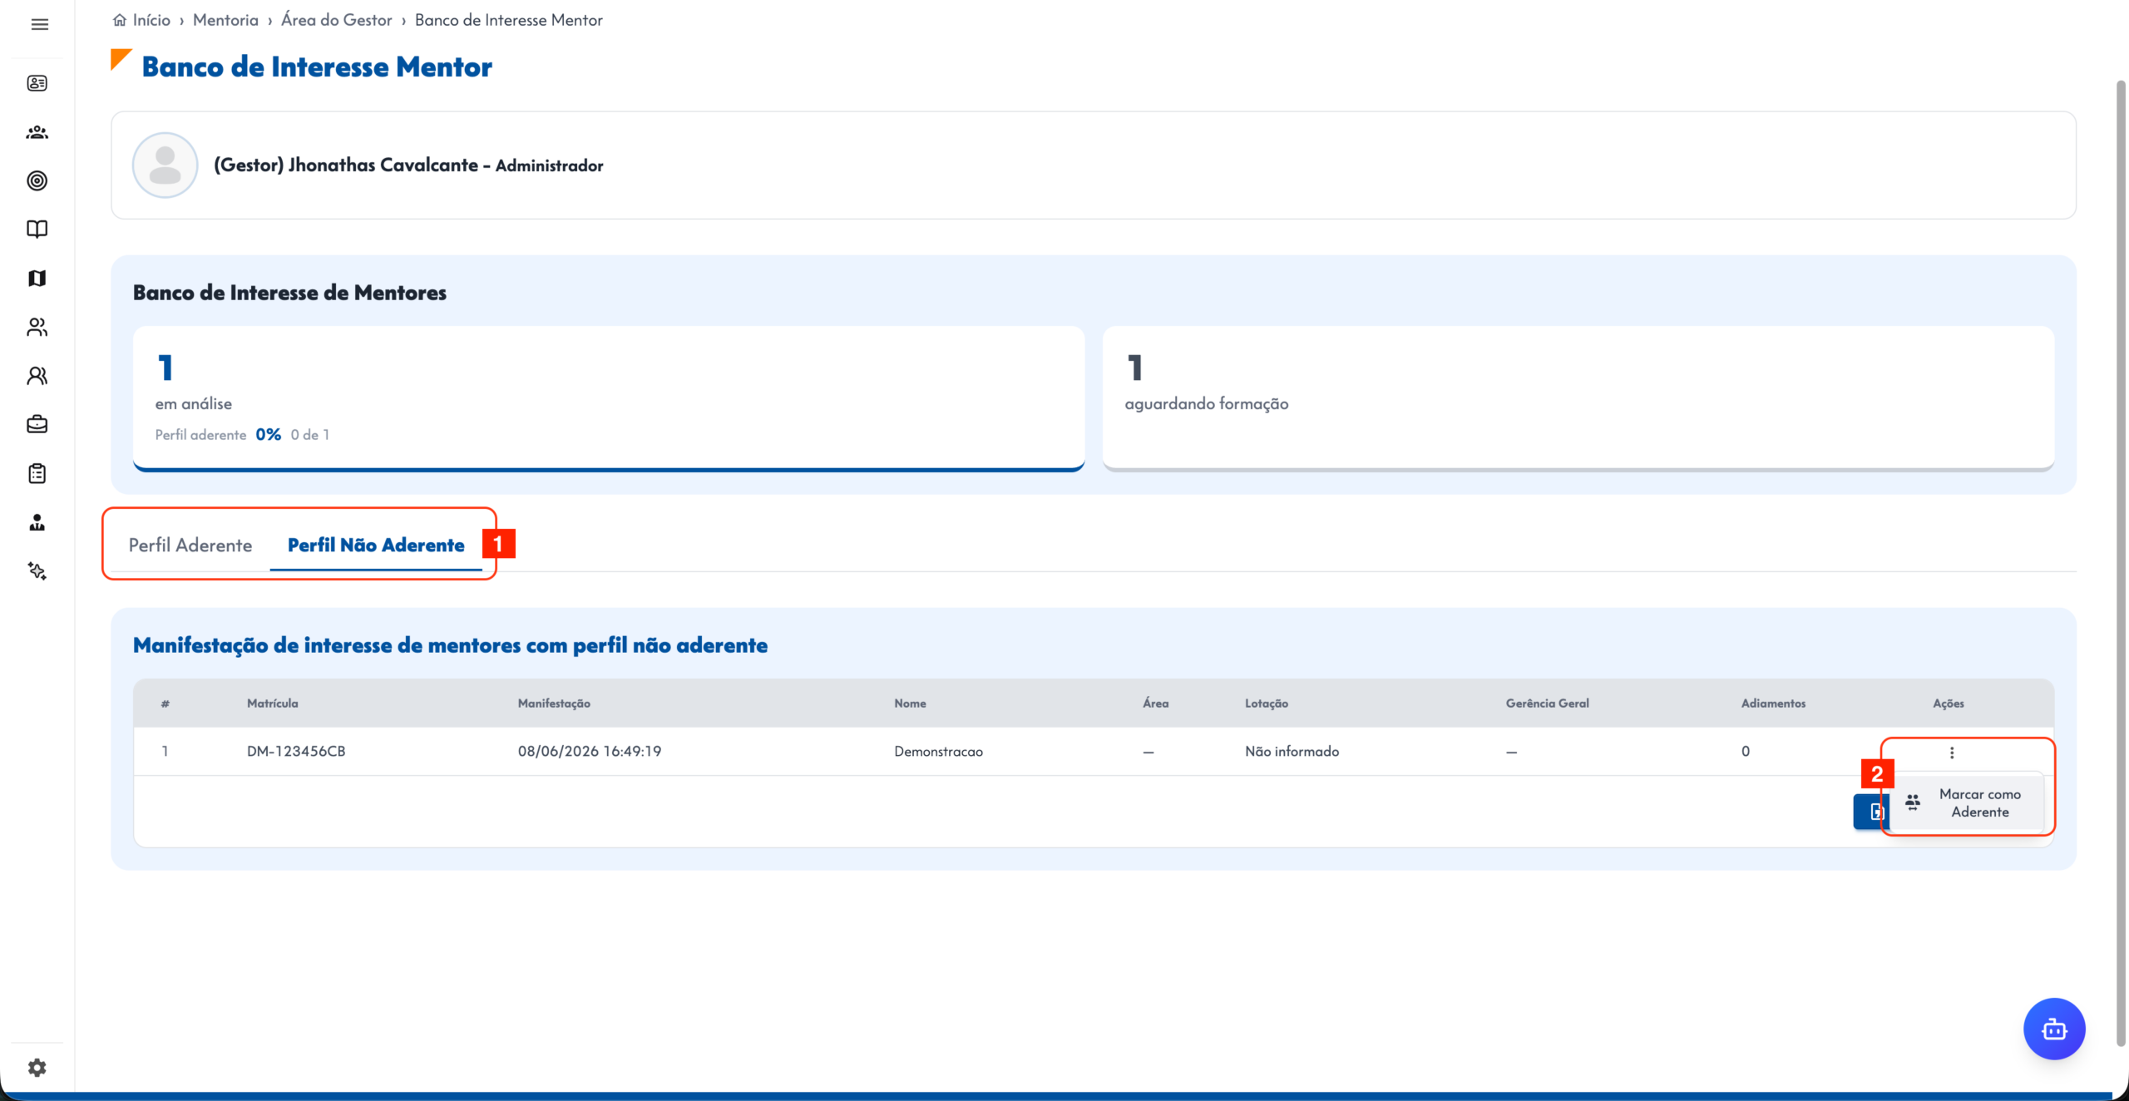Open the three-dot actions menu in row

(x=1952, y=753)
